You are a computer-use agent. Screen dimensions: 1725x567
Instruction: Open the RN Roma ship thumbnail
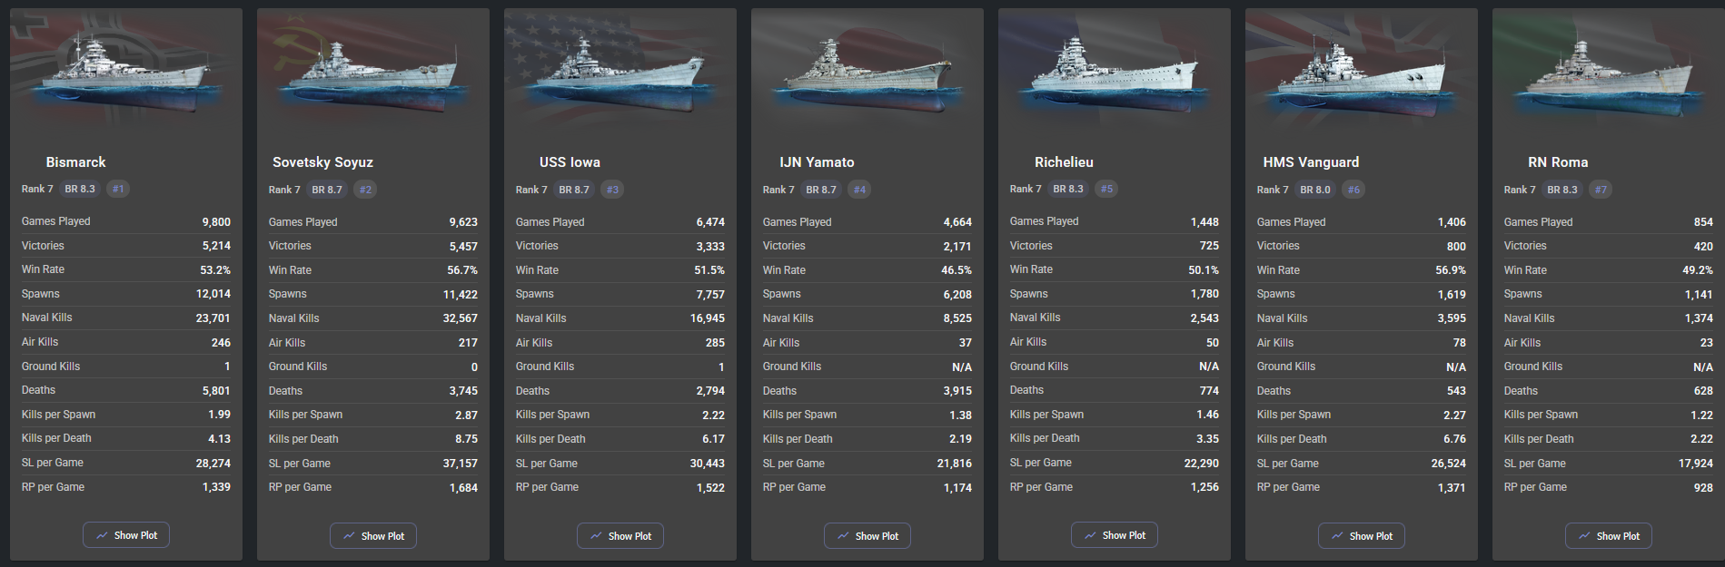click(1608, 71)
